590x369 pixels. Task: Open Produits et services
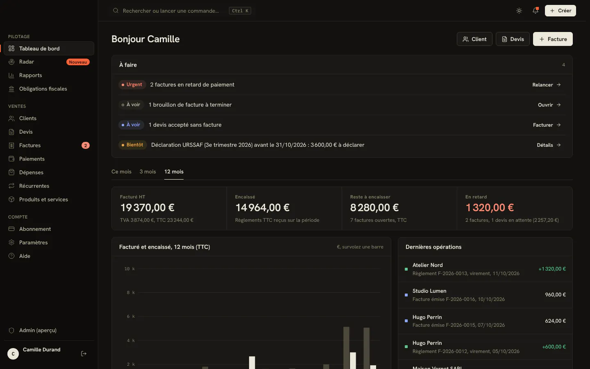click(x=49, y=200)
